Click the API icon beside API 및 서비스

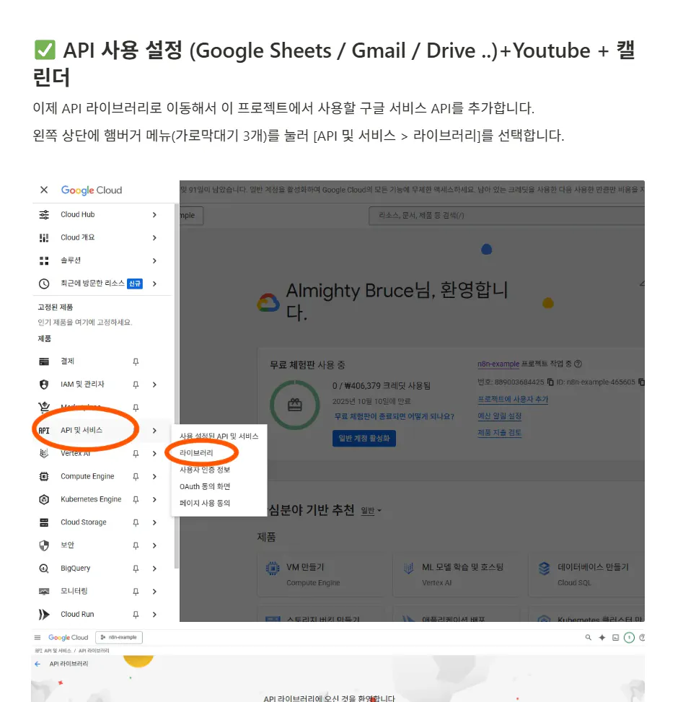[x=44, y=431]
